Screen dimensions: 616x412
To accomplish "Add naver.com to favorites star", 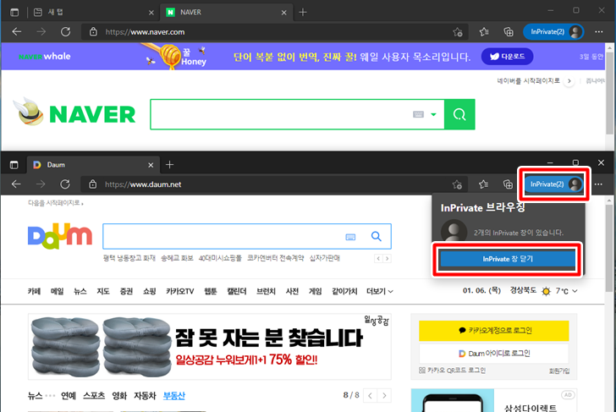I will (457, 32).
